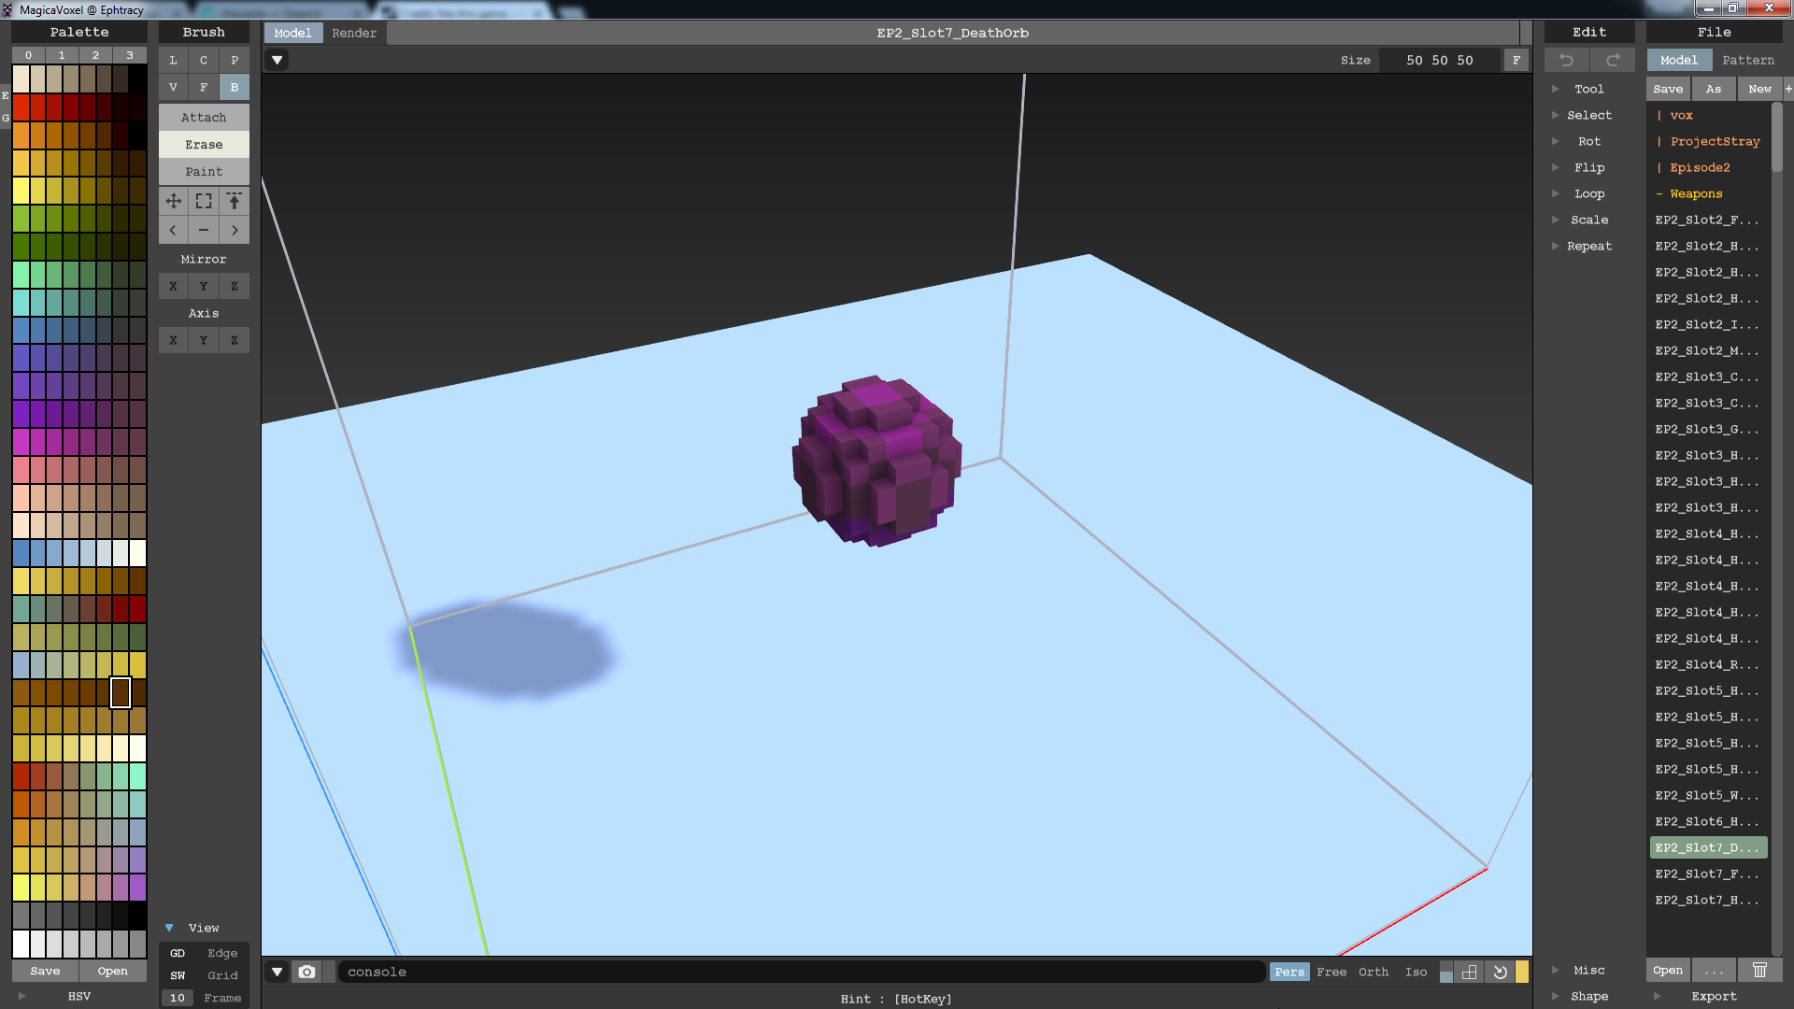Viewport: 1794px width, 1009px height.
Task: Select the Move tool icon in the Brush panel
Action: (x=173, y=201)
